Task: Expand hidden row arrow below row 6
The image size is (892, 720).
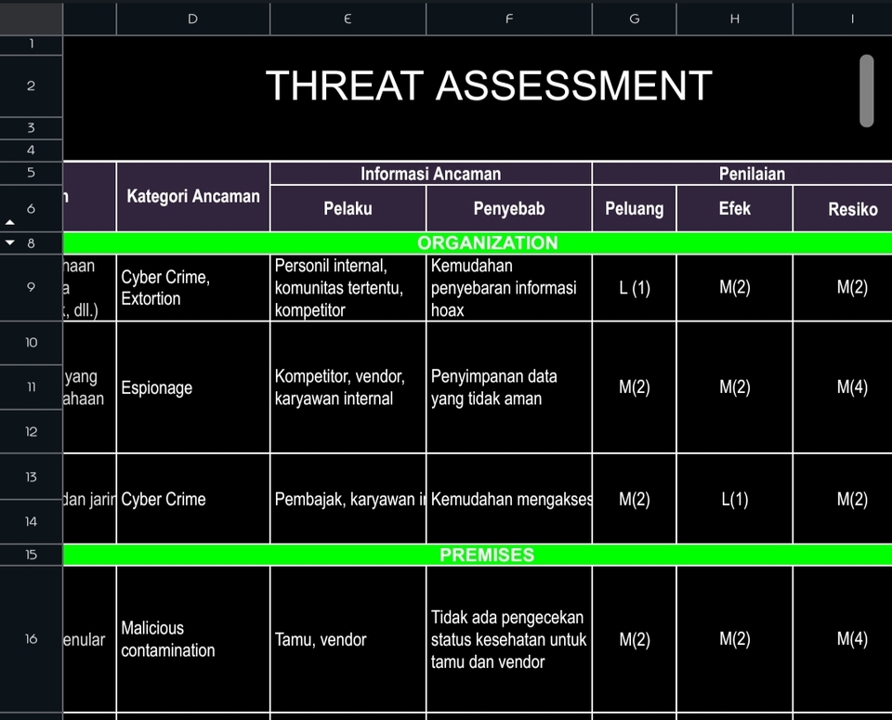Action: [9, 222]
